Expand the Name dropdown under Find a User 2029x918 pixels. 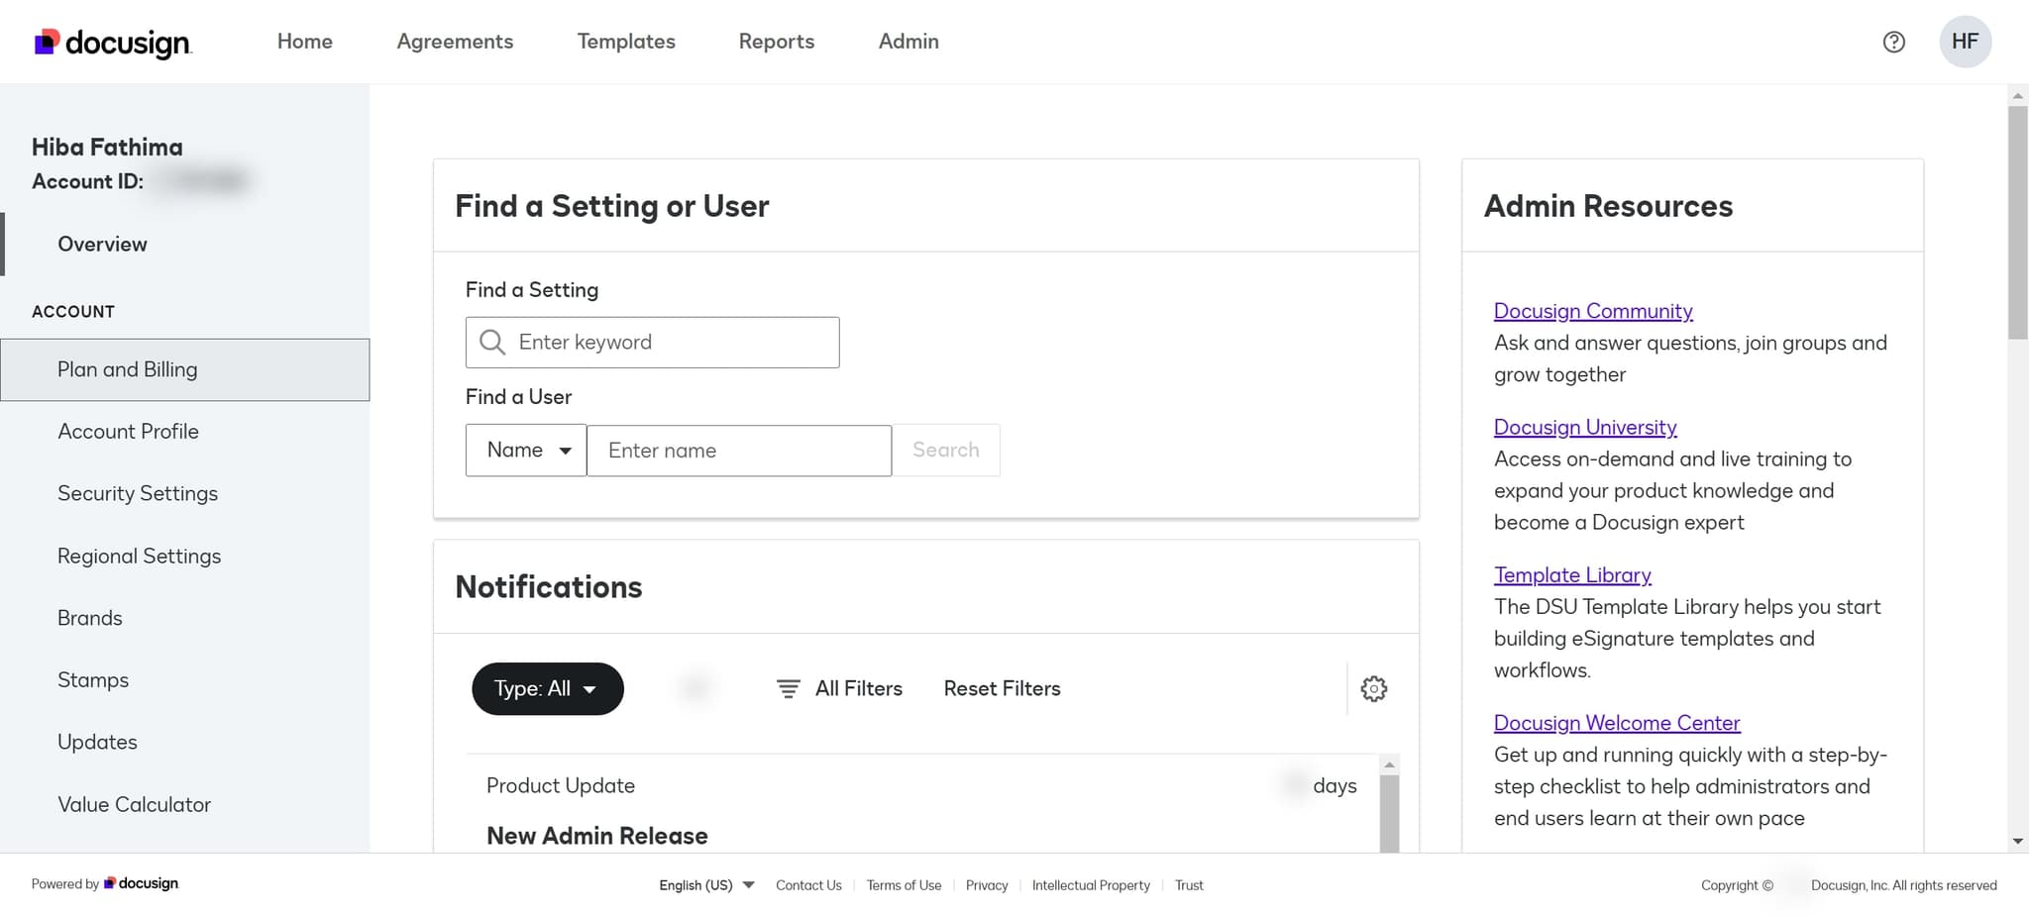click(526, 450)
